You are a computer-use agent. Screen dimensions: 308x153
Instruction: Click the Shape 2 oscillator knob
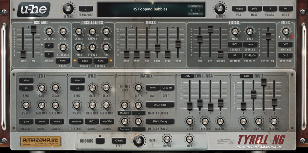[92, 32]
